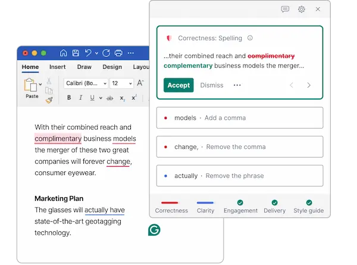Click the Cut scissors icon
Screen dimensions: 357x265
point(49,81)
